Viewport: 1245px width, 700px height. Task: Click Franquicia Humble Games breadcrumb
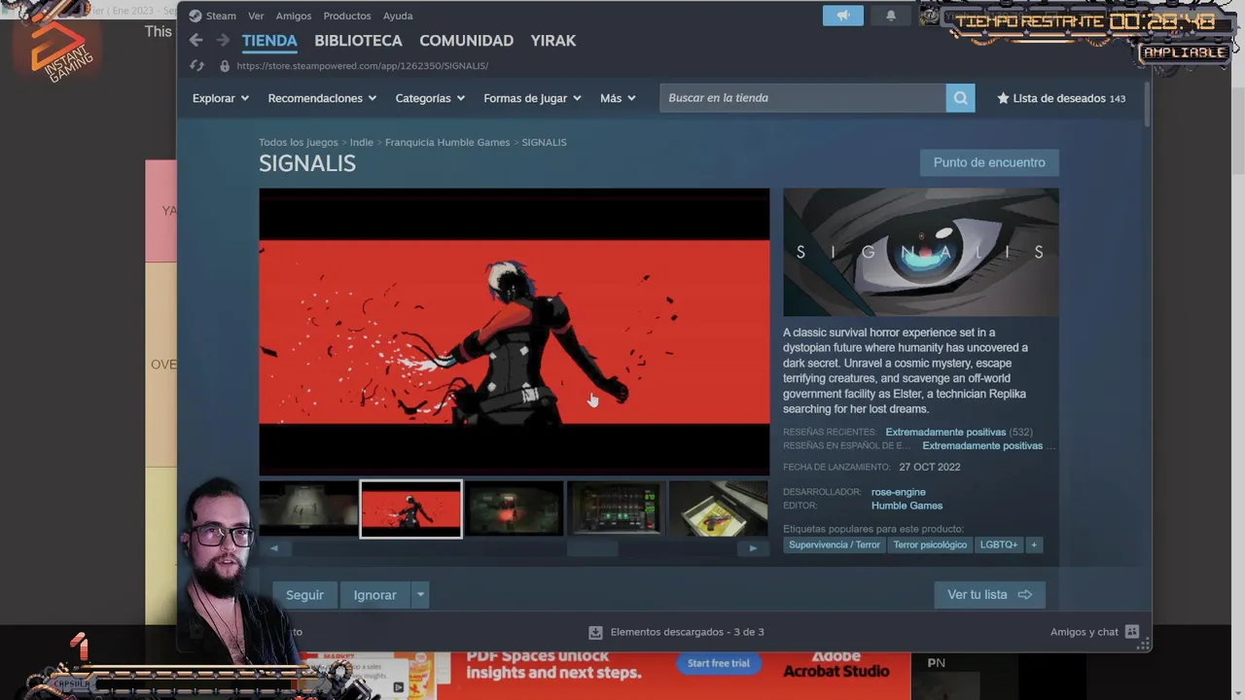(x=447, y=142)
